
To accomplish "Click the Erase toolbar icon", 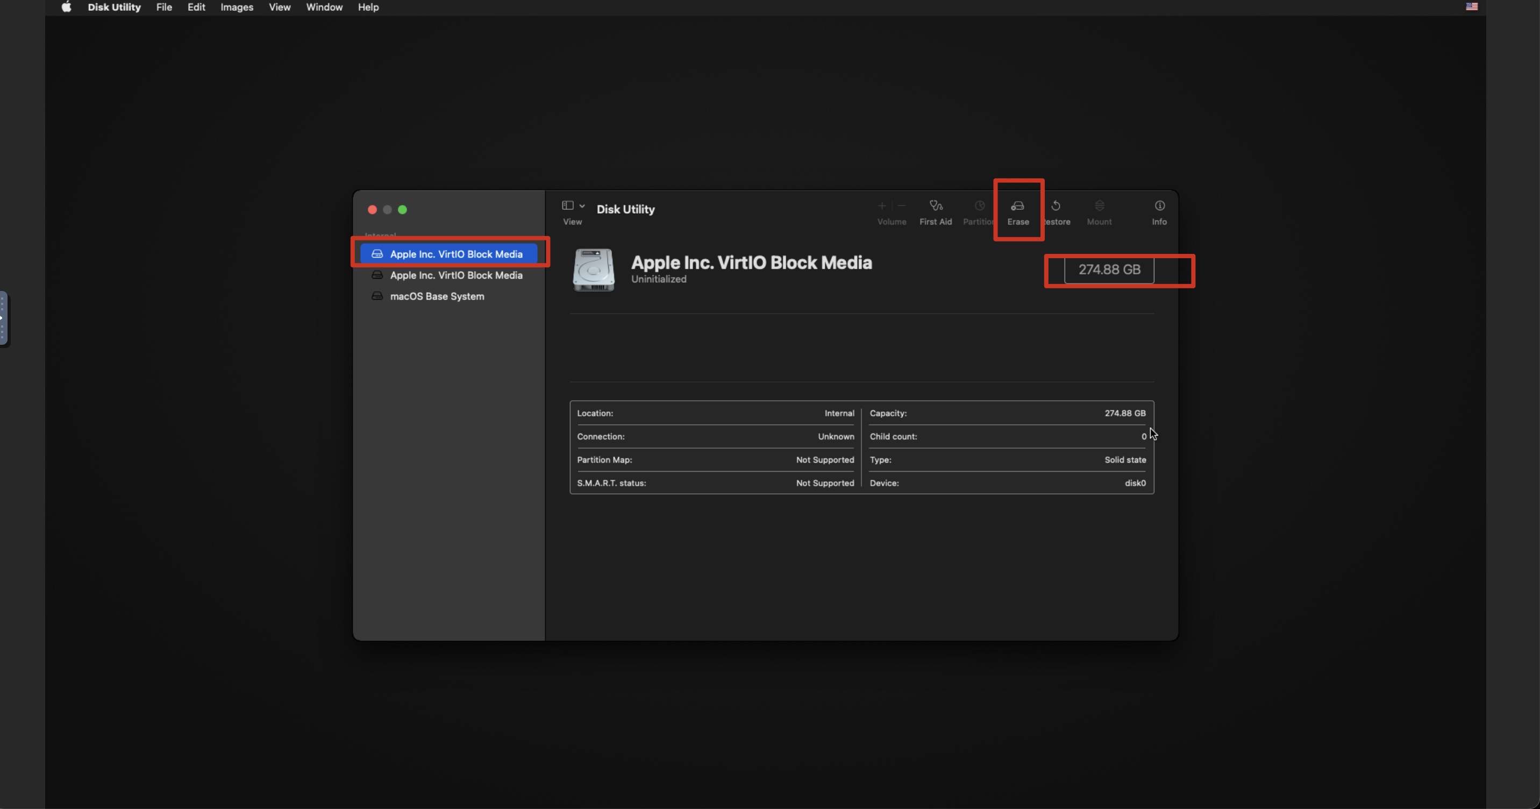I will point(1017,207).
